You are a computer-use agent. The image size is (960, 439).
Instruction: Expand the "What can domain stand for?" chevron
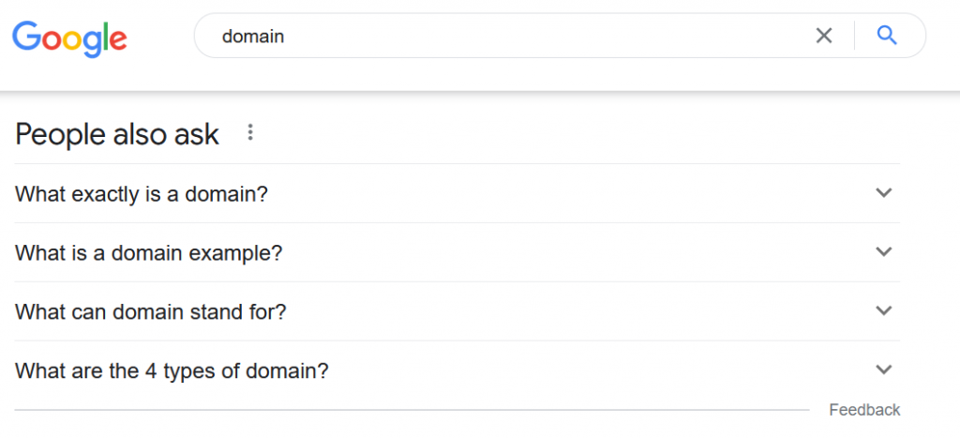click(883, 311)
